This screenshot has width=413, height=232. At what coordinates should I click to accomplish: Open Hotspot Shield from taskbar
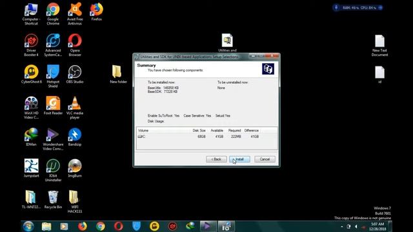pyautogui.click(x=136, y=226)
